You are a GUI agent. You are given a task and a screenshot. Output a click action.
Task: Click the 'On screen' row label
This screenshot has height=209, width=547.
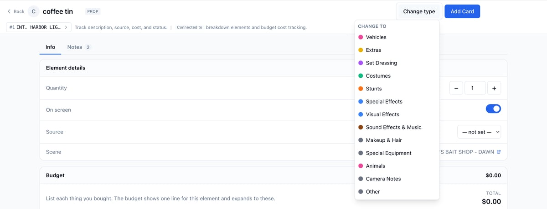coord(58,110)
